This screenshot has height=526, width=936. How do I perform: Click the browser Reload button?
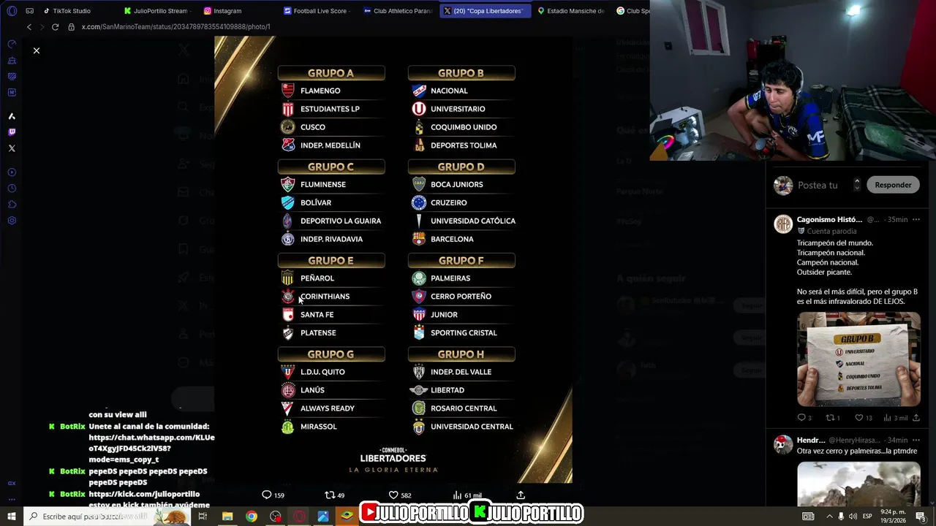55,27
